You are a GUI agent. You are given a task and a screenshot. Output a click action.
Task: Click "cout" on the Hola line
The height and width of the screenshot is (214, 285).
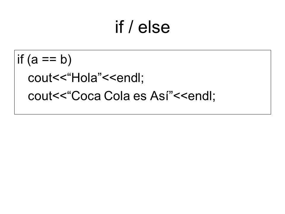pyautogui.click(x=40, y=78)
